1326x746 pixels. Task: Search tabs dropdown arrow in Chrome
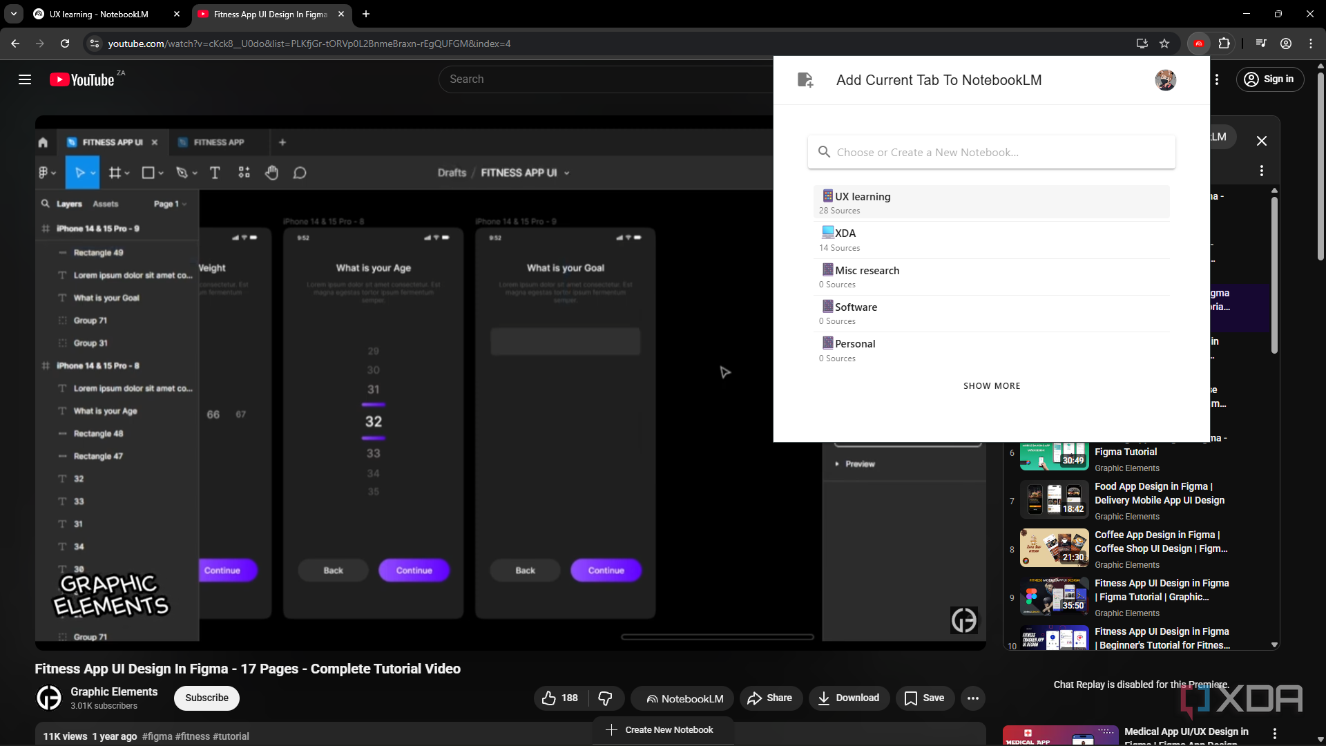click(14, 14)
